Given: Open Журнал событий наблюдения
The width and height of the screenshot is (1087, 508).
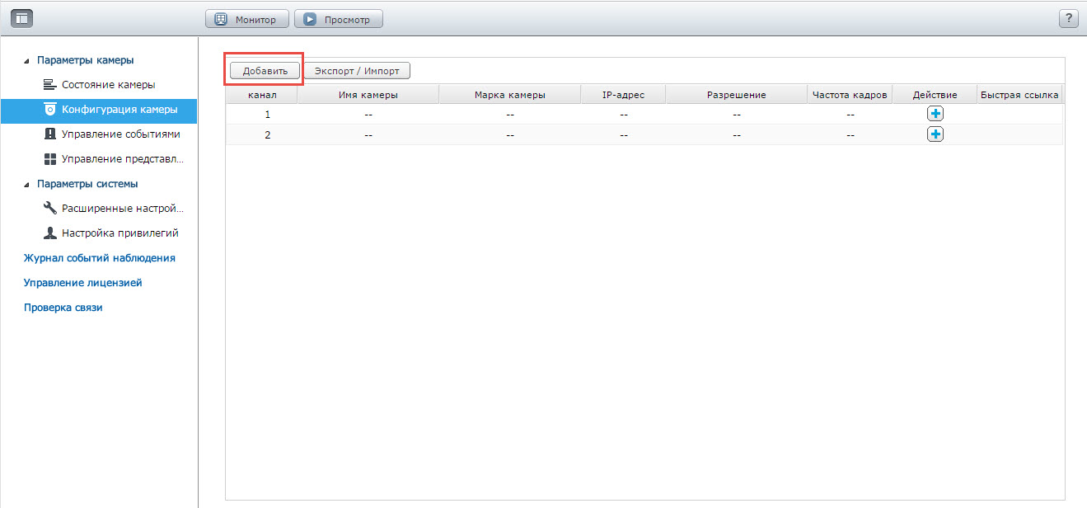Looking at the screenshot, I should point(100,258).
